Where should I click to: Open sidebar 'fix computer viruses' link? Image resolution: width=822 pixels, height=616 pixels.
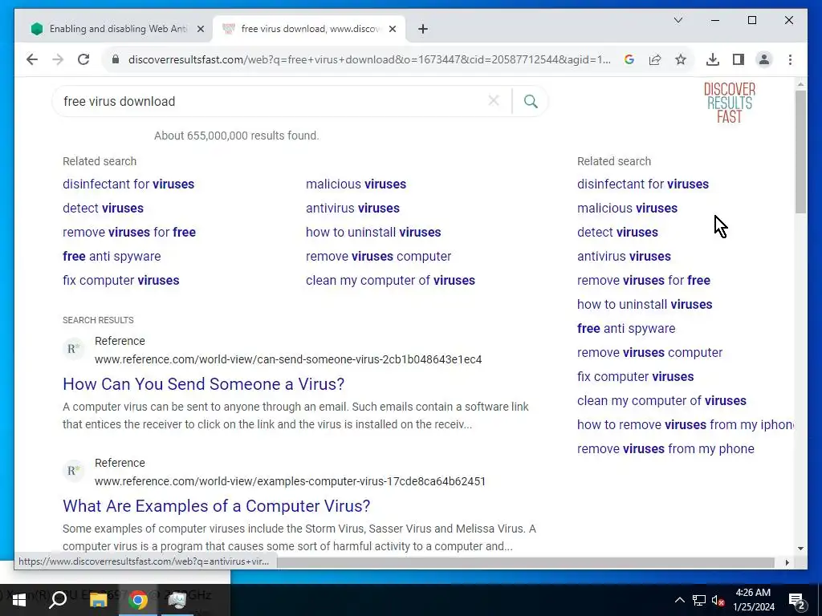pyautogui.click(x=636, y=377)
